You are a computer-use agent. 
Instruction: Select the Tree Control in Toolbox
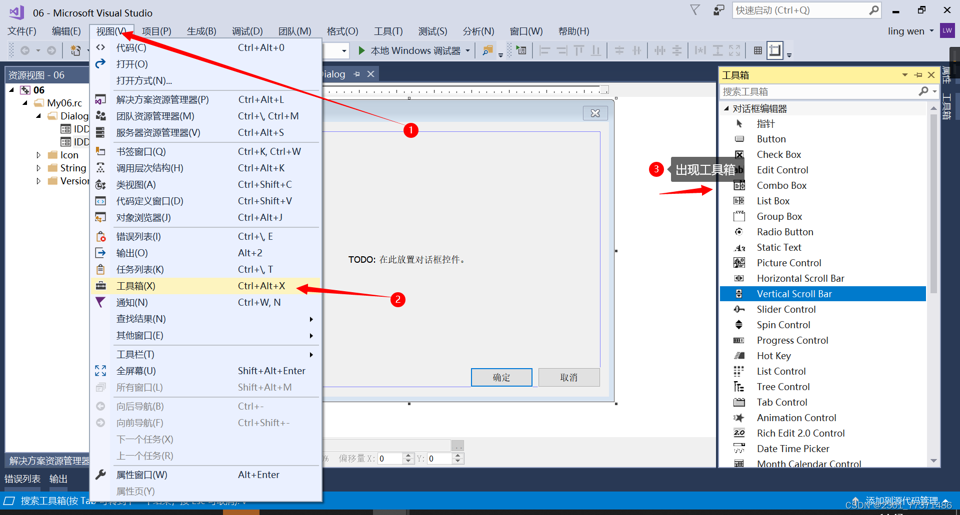tap(783, 387)
